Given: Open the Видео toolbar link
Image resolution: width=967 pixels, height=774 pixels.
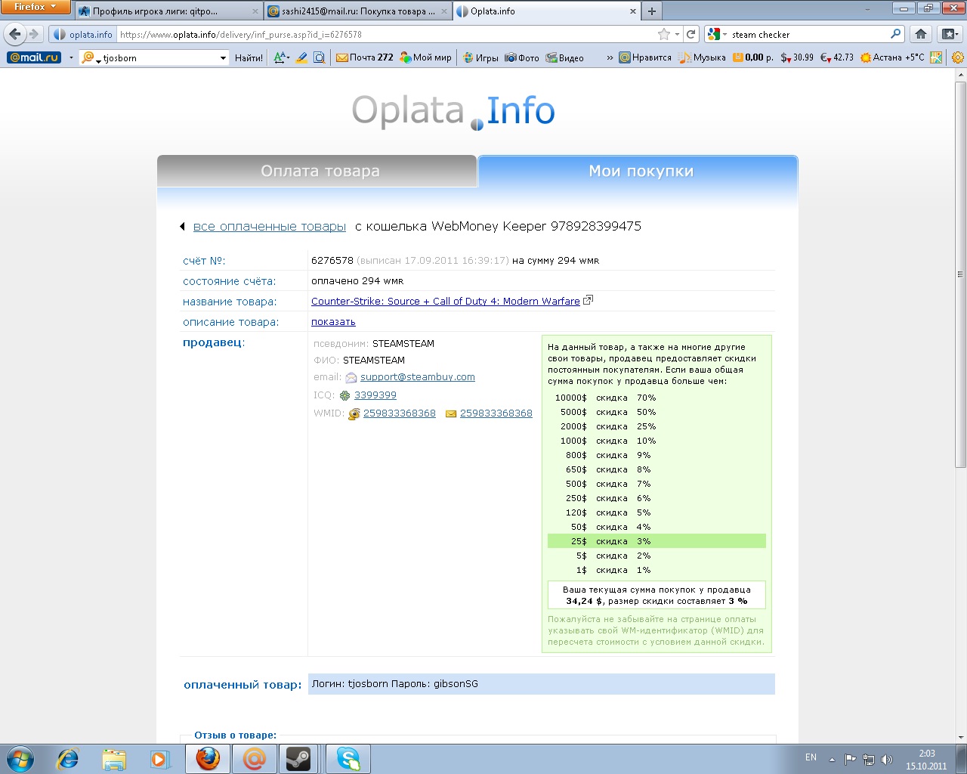Looking at the screenshot, I should tap(565, 57).
